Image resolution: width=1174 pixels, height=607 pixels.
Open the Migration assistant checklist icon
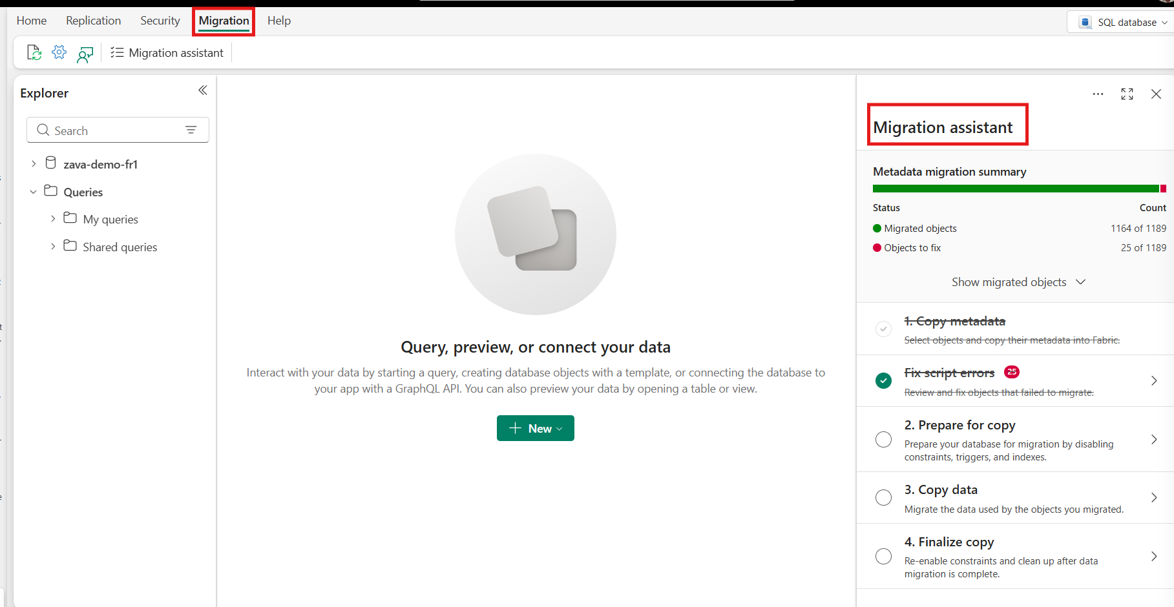117,52
